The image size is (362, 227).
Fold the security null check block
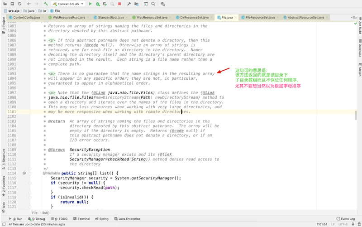pyautogui.click(x=30, y=183)
